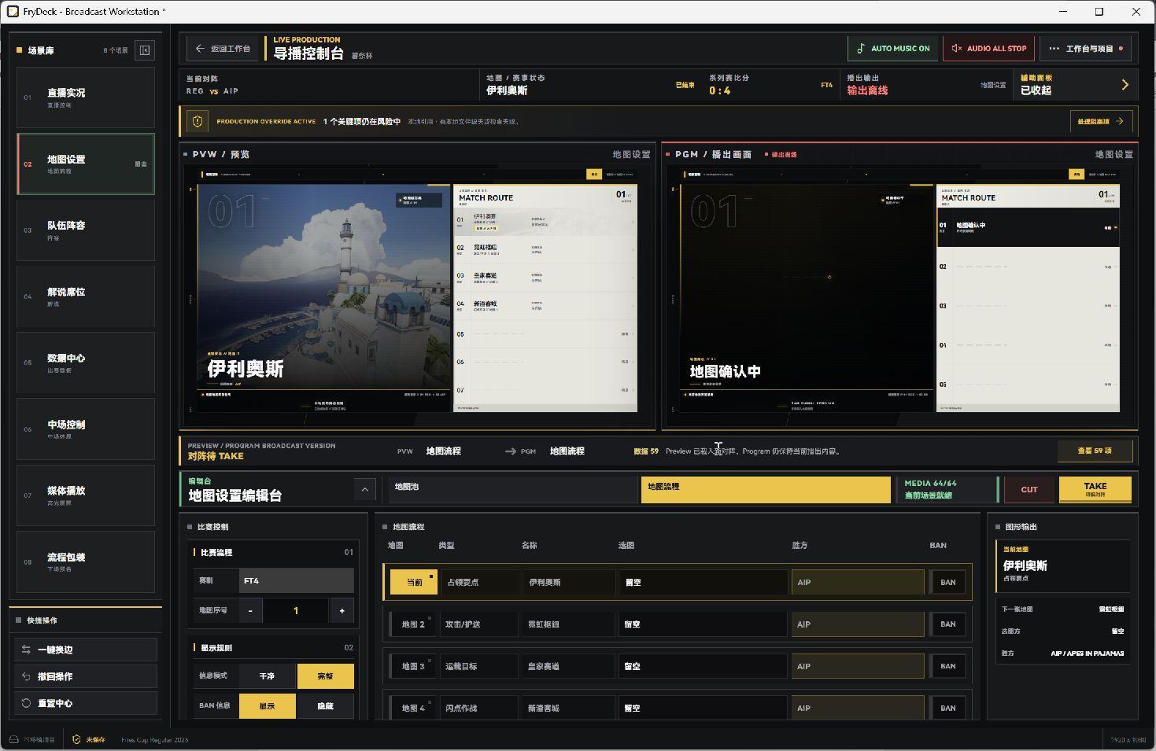Open scene 08 流程包装
The height and width of the screenshot is (751, 1156).
(86, 561)
